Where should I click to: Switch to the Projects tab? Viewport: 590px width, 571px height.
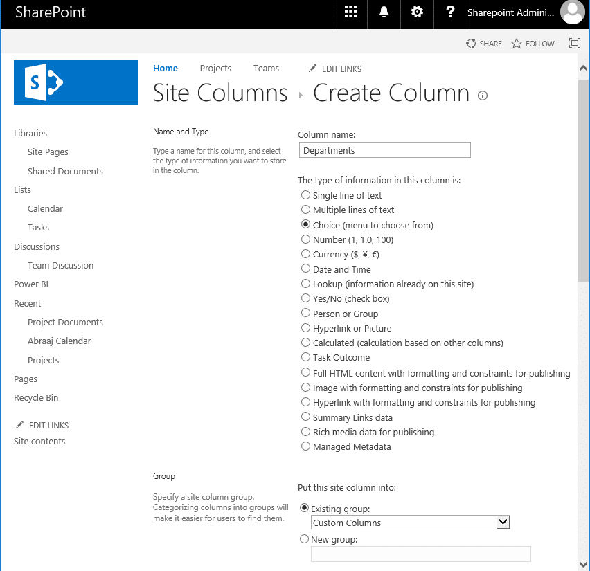[x=215, y=68]
